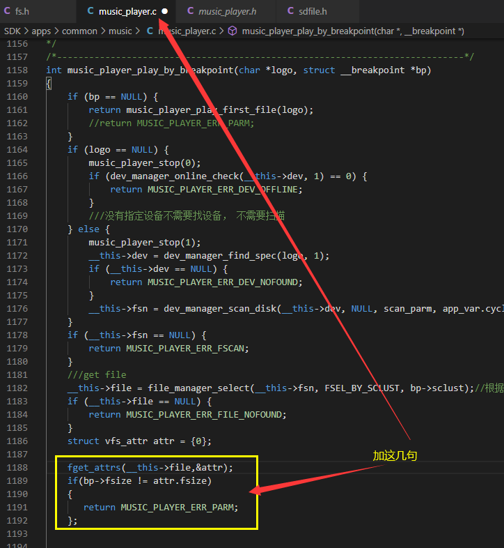Screen dimensions: 504x548
Task: Click MUSIC_PLAYER_ERR_DEV_NOFOUND on line 1174
Action: (x=223, y=282)
